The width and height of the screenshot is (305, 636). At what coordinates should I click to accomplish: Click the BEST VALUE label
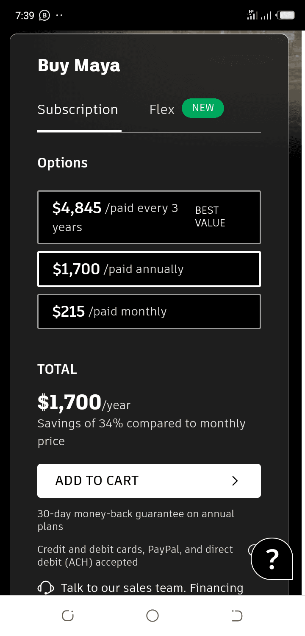click(210, 217)
